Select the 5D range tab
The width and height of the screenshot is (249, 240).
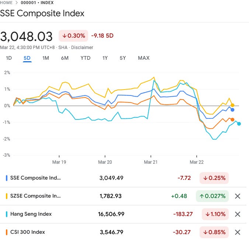click(27, 58)
